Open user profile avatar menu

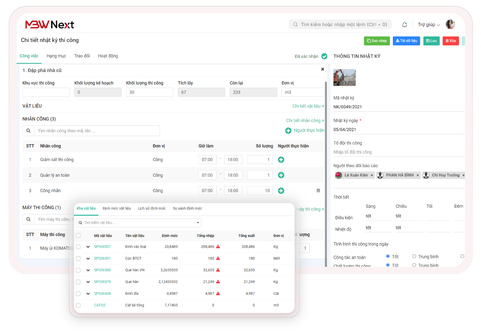(x=450, y=25)
